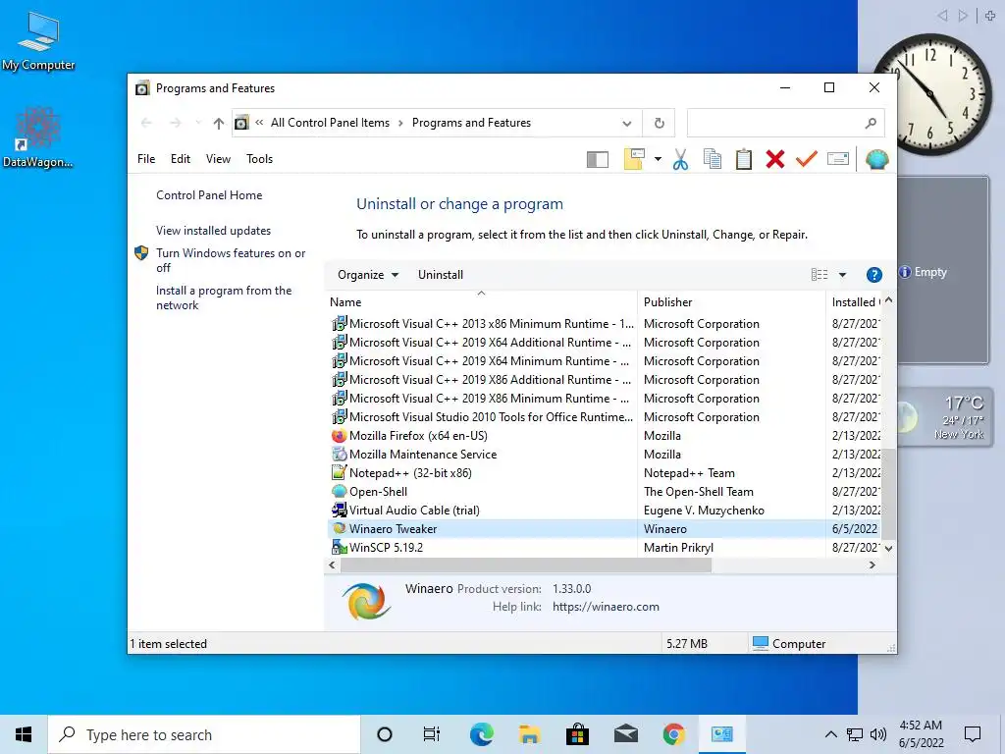
Task: Select Mozilla Maintenance Service entry
Action: coord(604,455)
